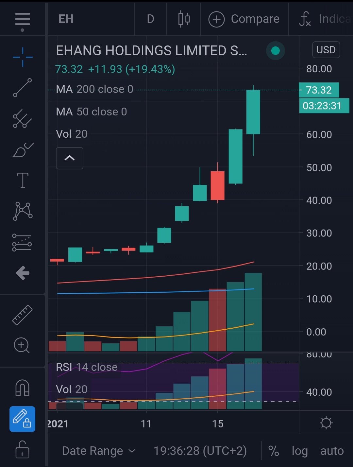Open the XABCD pattern tool
This screenshot has width=353, height=467.
pyautogui.click(x=23, y=211)
